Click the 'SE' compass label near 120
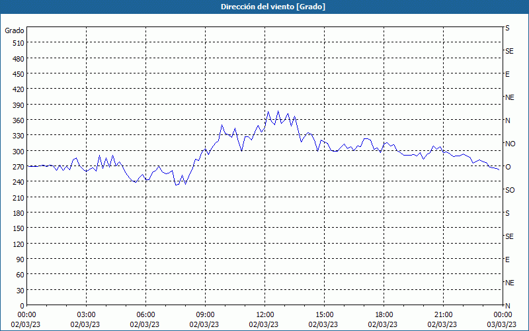Image resolution: width=529 pixels, height=331 pixels. point(509,236)
